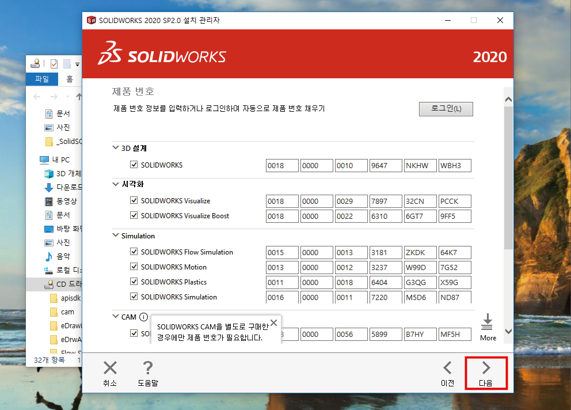The image size is (571, 410).
Task: Click CAM serial field containing MF5H
Action: click(455, 334)
